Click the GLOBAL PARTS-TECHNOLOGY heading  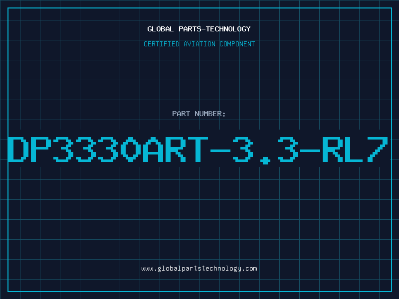click(x=199, y=29)
